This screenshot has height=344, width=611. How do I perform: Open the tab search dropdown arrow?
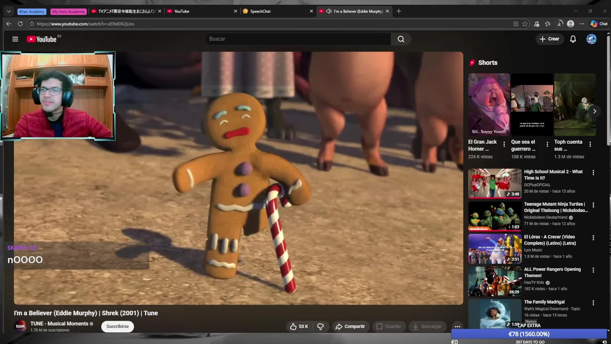9,11
